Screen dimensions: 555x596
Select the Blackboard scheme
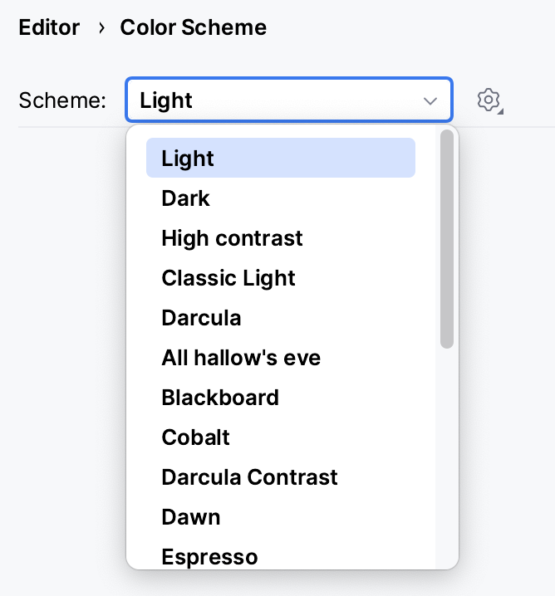220,398
